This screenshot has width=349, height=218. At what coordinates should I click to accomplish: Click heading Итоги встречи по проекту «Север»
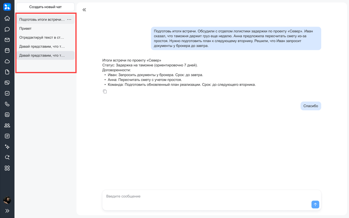tap(132, 60)
